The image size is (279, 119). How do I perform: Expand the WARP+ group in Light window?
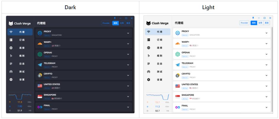tap(267, 44)
